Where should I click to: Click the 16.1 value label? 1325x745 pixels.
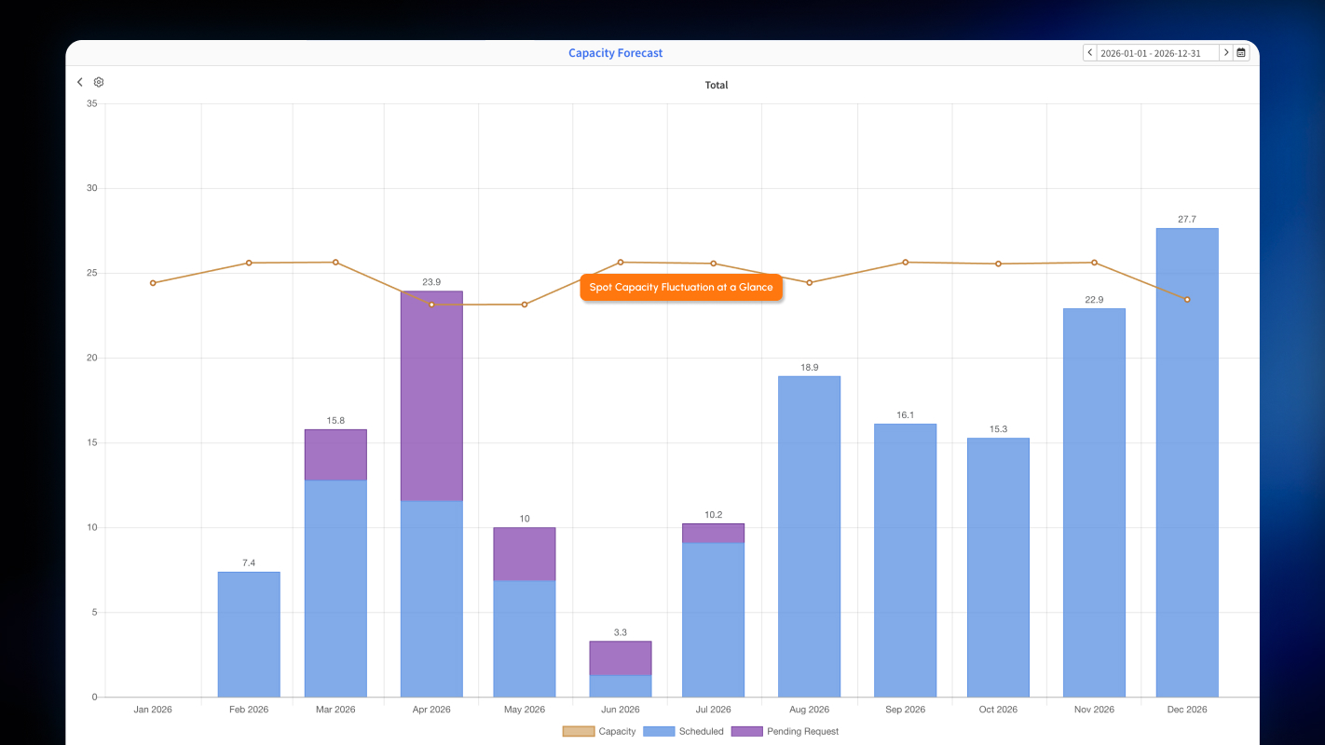point(905,414)
